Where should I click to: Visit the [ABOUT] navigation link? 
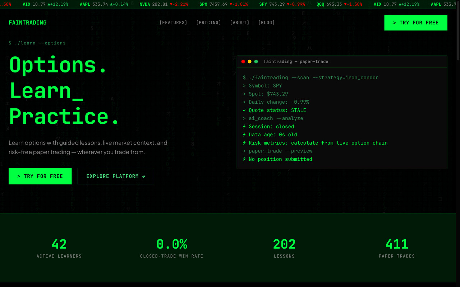click(240, 23)
